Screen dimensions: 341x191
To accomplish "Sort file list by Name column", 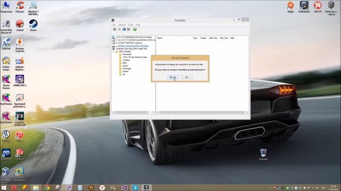I will point(160,38).
